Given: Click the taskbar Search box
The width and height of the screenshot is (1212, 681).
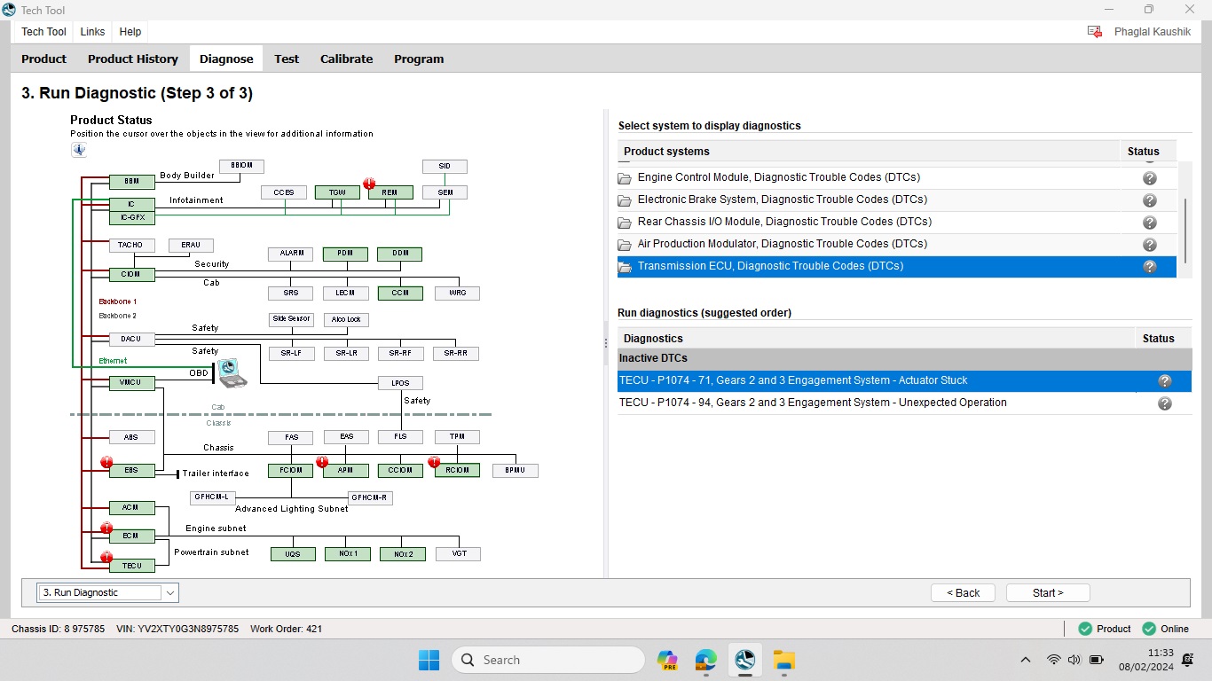Looking at the screenshot, I should [x=548, y=660].
